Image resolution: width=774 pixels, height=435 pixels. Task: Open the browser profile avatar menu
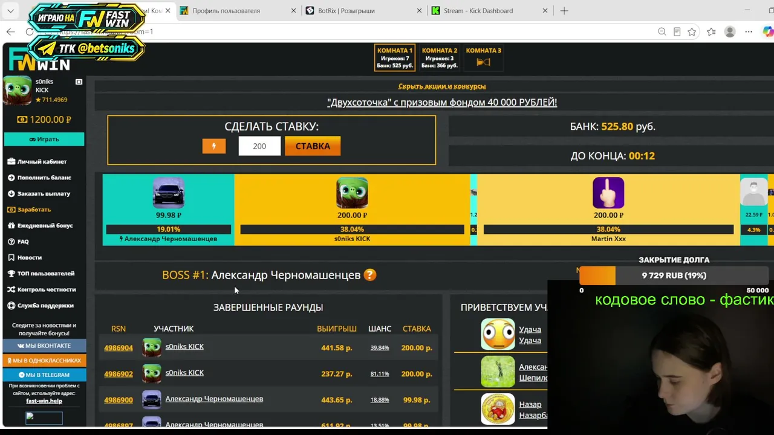(730, 31)
